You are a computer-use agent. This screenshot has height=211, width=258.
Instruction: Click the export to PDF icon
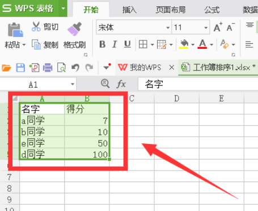pyautogui.click(x=34, y=68)
